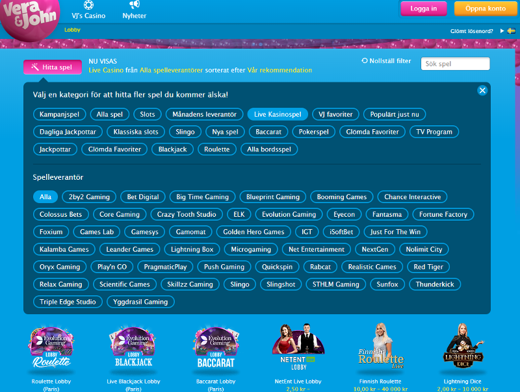Screen dimensions: 520x392
Task: Open the NetEnt Live Lobby thumbnail
Action: coord(298,347)
